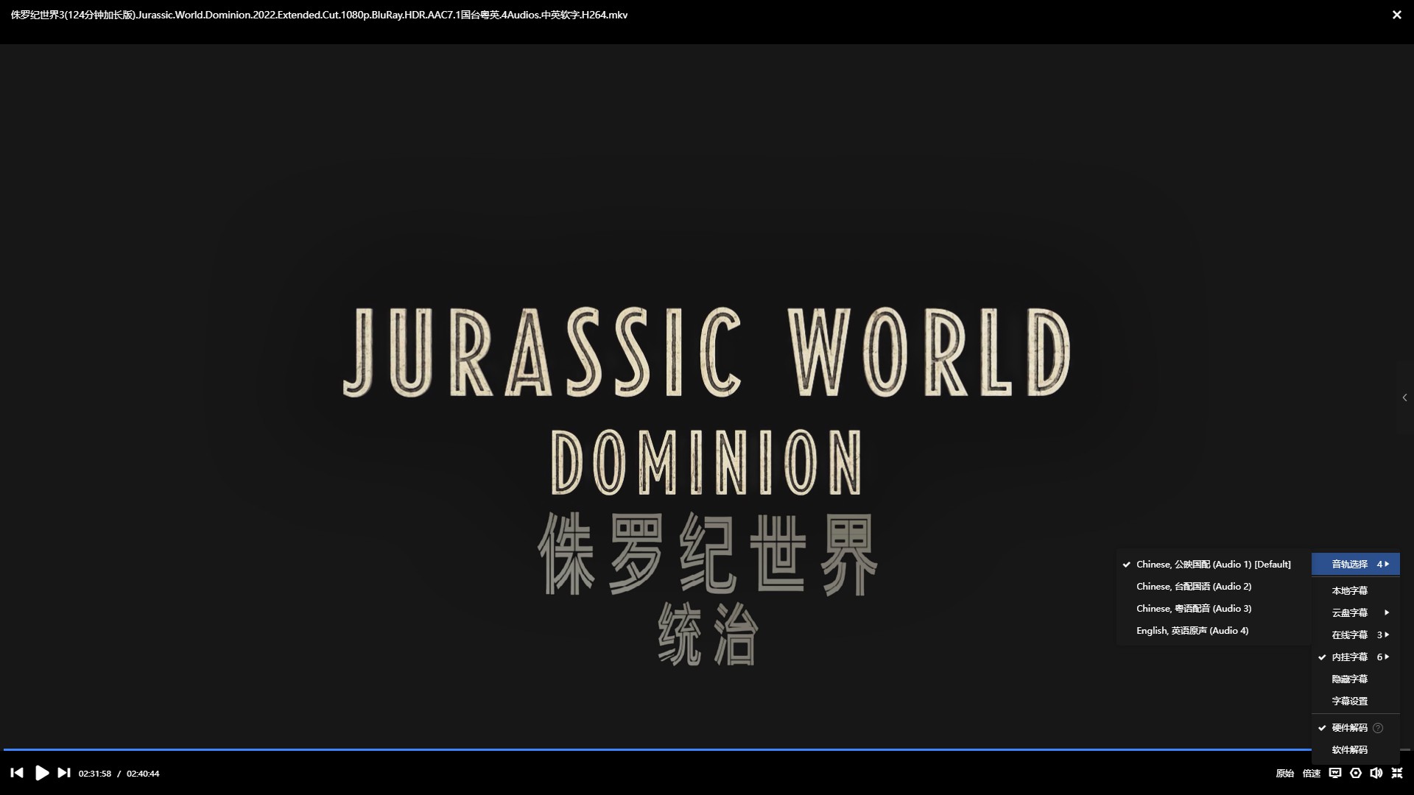Open the hexagon settings icon
This screenshot has width=1414, height=795.
(1356, 773)
